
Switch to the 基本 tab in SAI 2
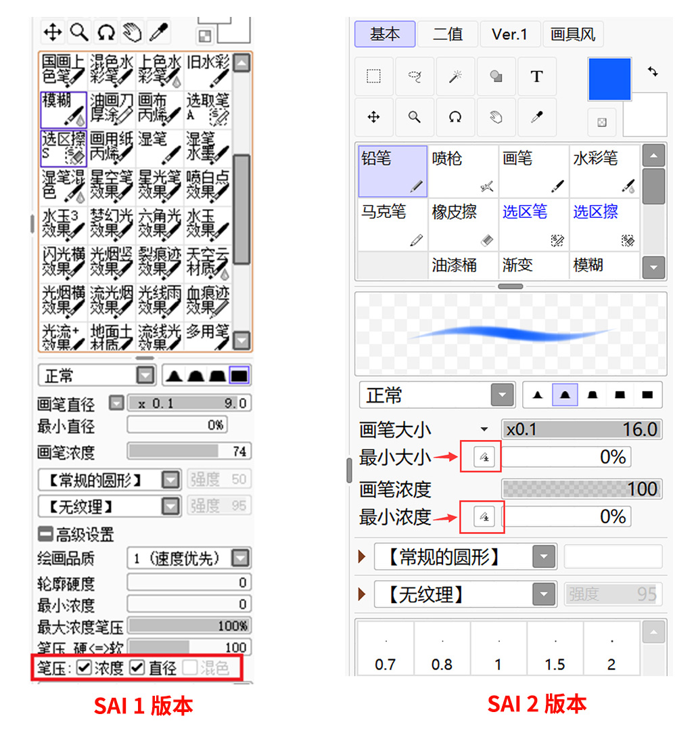[x=385, y=34]
